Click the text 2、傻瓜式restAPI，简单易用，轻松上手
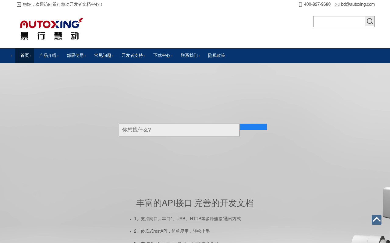This screenshot has width=390, height=243. point(172,231)
